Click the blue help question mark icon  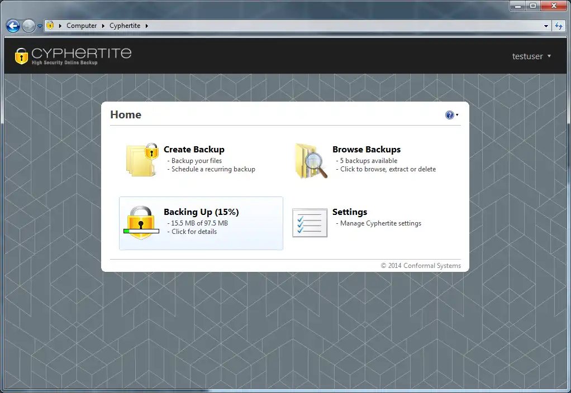pos(449,115)
